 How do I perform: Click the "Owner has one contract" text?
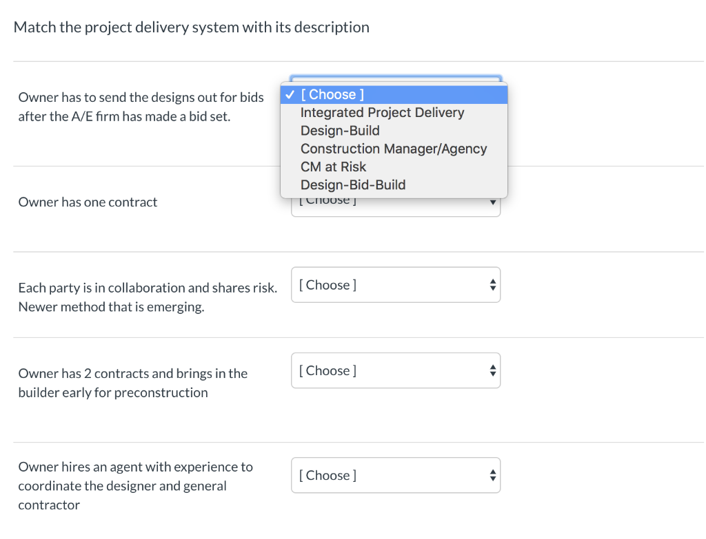[88, 202]
